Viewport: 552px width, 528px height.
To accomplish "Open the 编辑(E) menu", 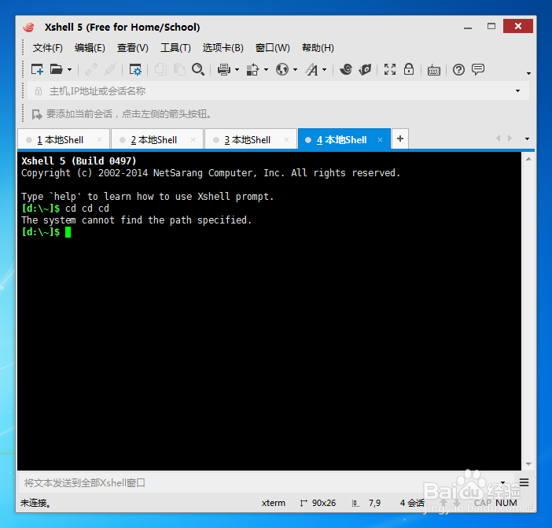I will [90, 48].
